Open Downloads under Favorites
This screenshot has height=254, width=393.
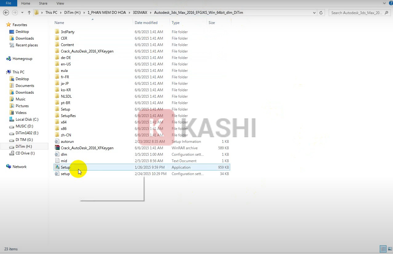tap(24, 38)
